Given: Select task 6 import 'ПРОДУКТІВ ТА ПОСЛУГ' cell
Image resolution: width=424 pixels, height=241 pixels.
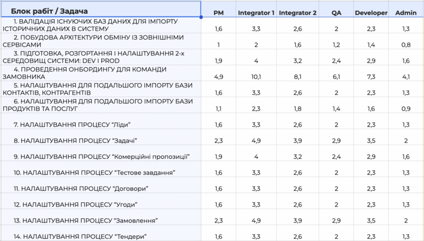Looking at the screenshot, I should 101,105.
